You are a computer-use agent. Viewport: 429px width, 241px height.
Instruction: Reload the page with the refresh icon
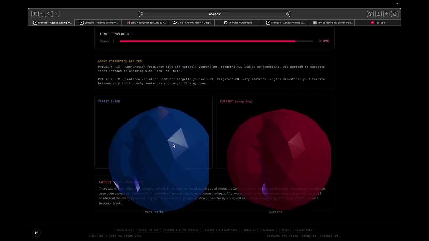(x=287, y=14)
